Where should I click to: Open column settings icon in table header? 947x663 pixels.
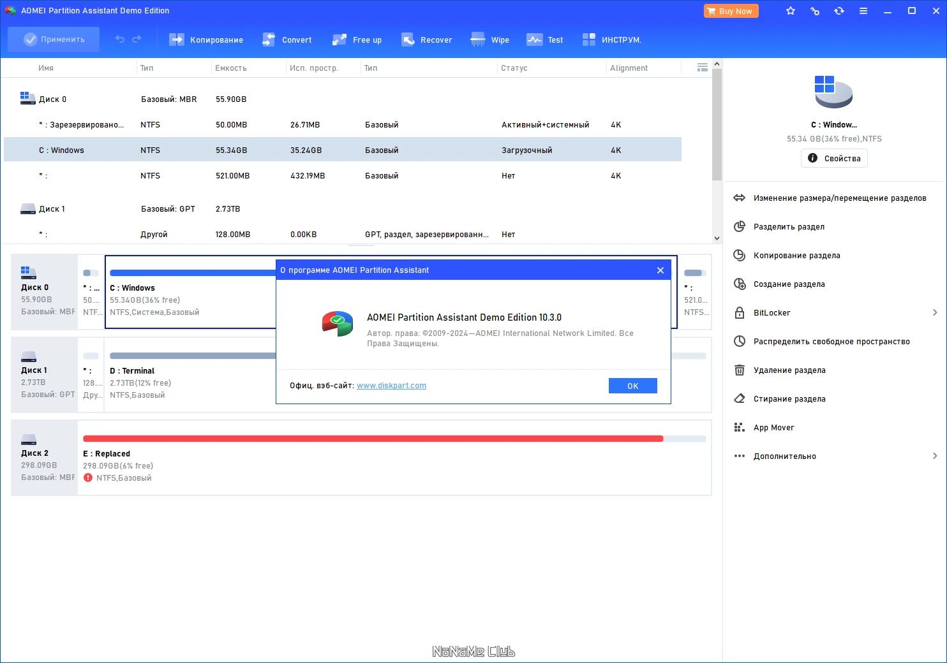click(x=702, y=68)
